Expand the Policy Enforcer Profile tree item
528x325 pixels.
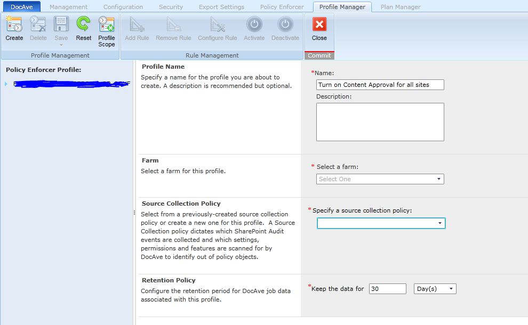tap(6, 84)
